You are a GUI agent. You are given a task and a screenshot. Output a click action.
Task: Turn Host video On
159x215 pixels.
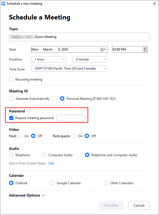click(x=20, y=136)
